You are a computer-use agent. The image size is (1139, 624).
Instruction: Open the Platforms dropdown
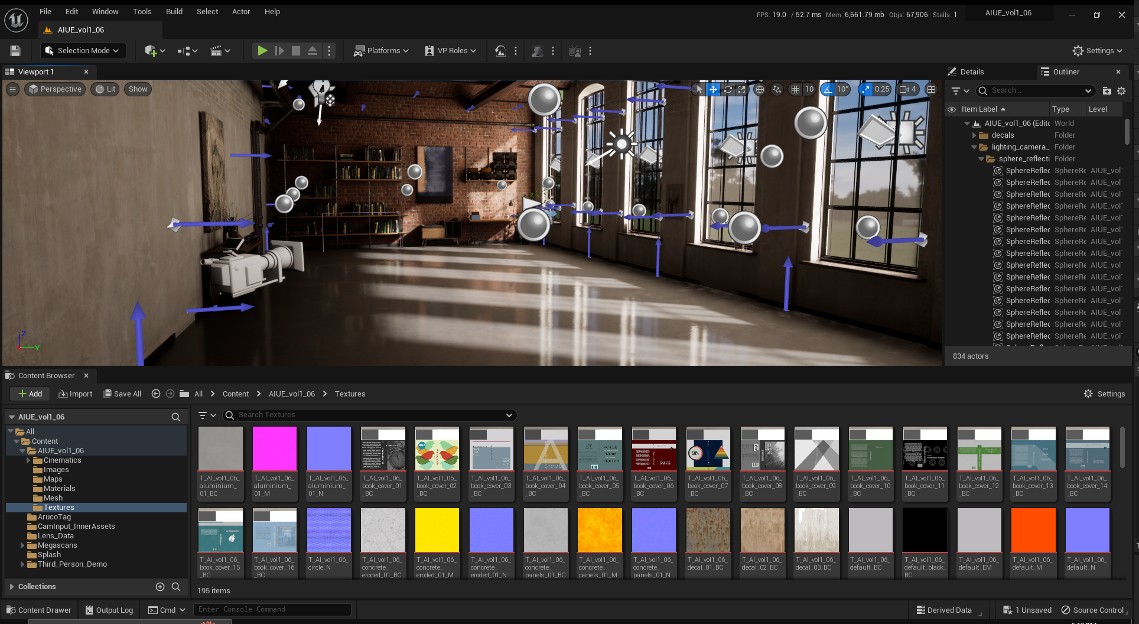(x=380, y=51)
